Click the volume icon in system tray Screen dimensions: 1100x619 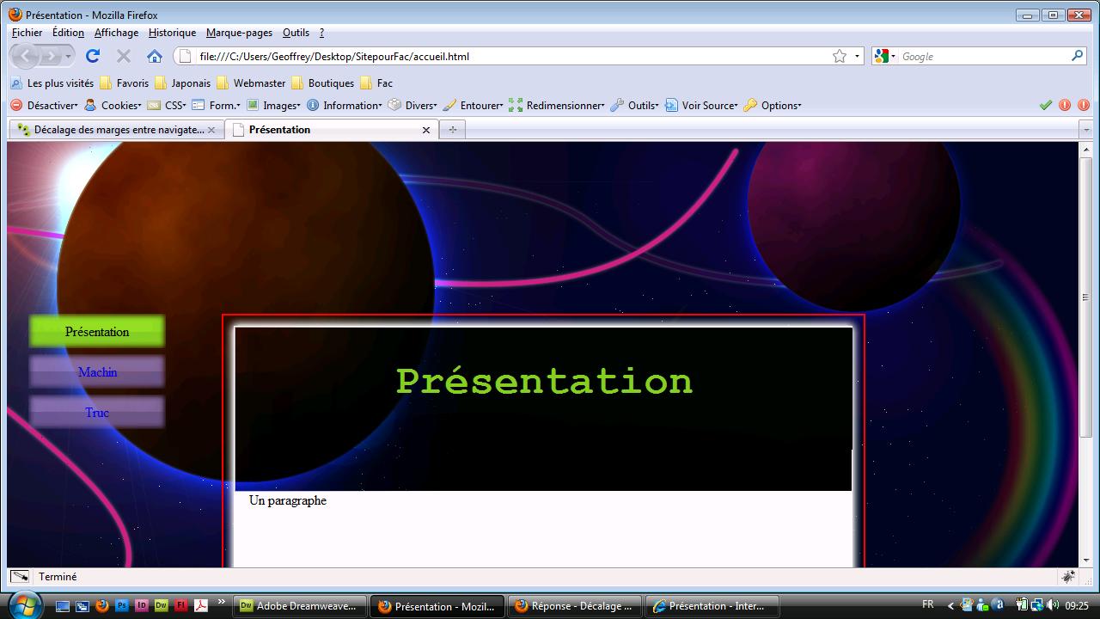pos(1053,604)
